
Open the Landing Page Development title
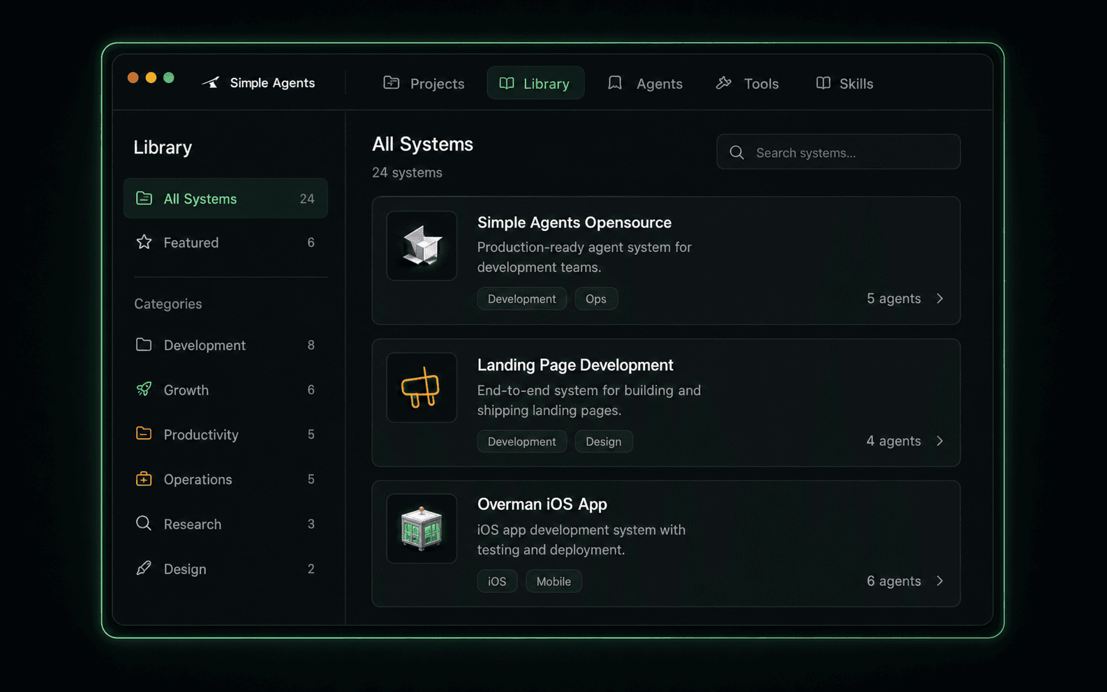(575, 366)
